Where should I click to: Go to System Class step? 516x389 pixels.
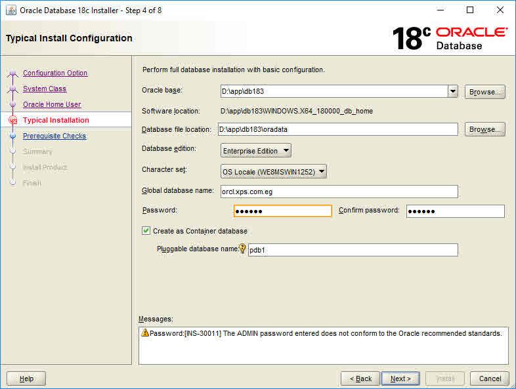[x=45, y=89]
